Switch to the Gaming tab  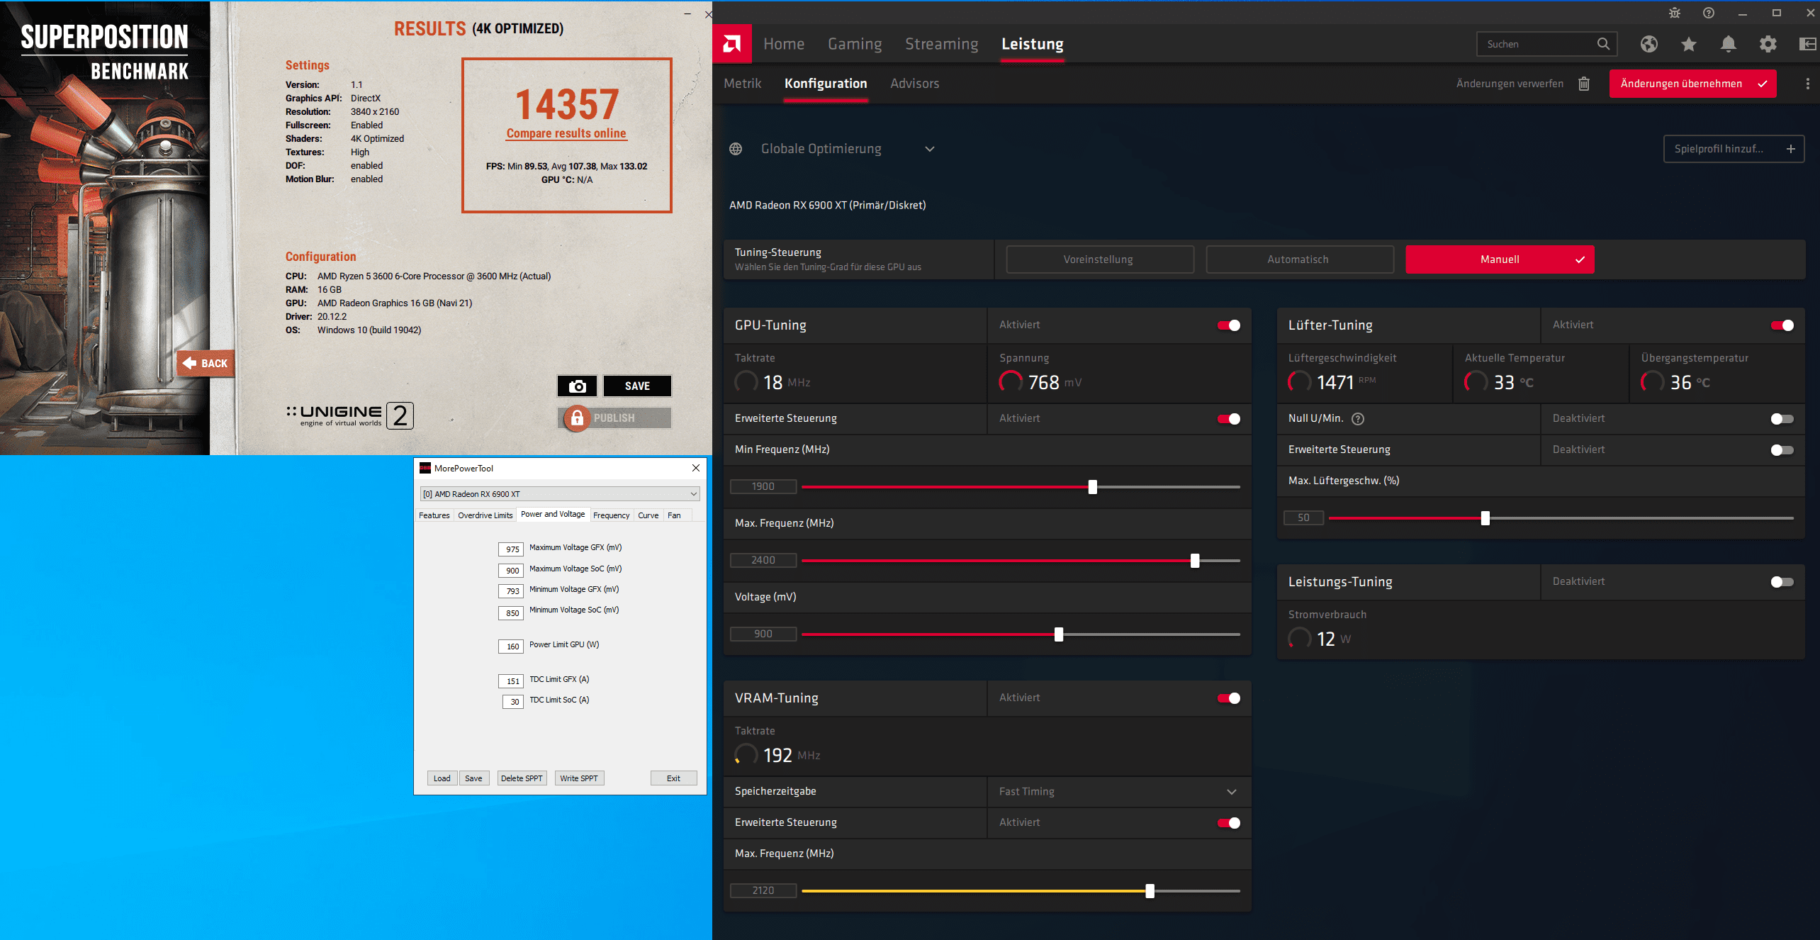click(x=855, y=44)
